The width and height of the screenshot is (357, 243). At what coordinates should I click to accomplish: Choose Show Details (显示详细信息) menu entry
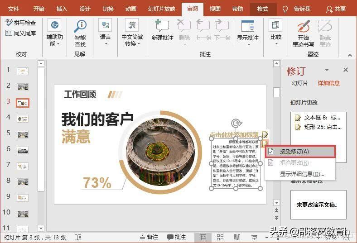click(x=300, y=174)
